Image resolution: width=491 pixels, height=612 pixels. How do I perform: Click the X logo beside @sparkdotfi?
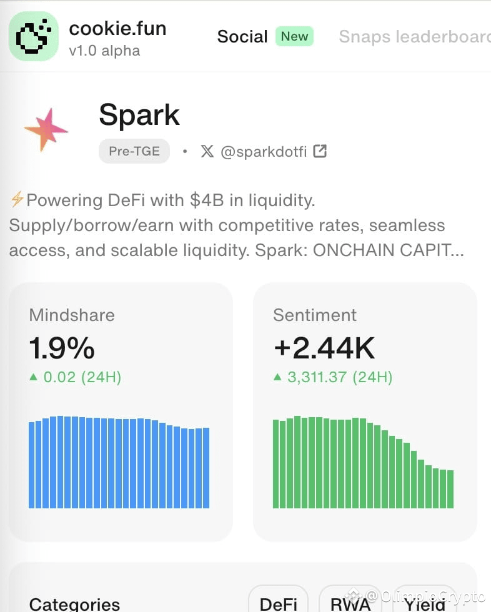[207, 151]
